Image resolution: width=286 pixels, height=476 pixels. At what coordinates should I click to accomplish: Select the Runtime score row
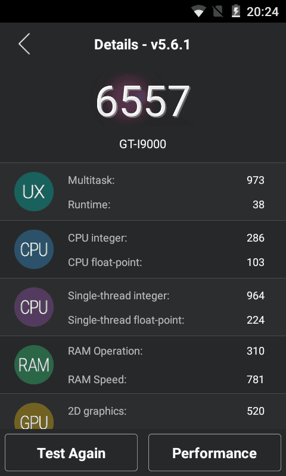pos(166,205)
